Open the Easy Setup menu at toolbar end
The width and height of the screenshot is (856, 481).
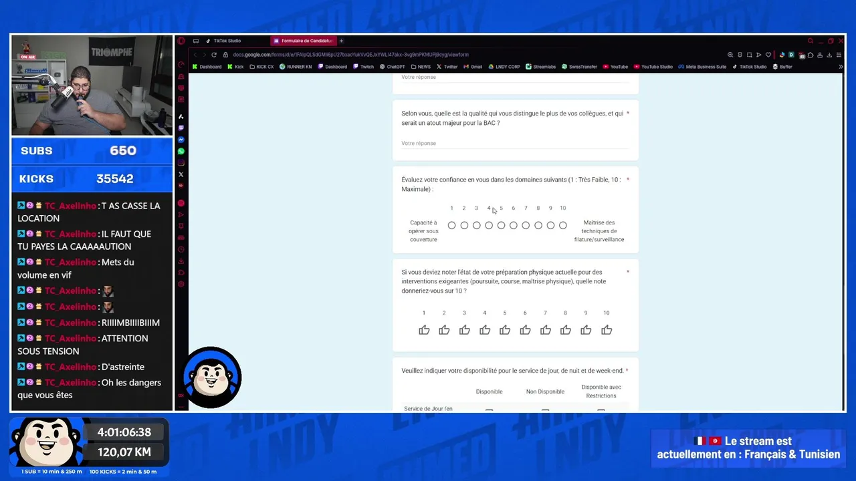click(839, 55)
